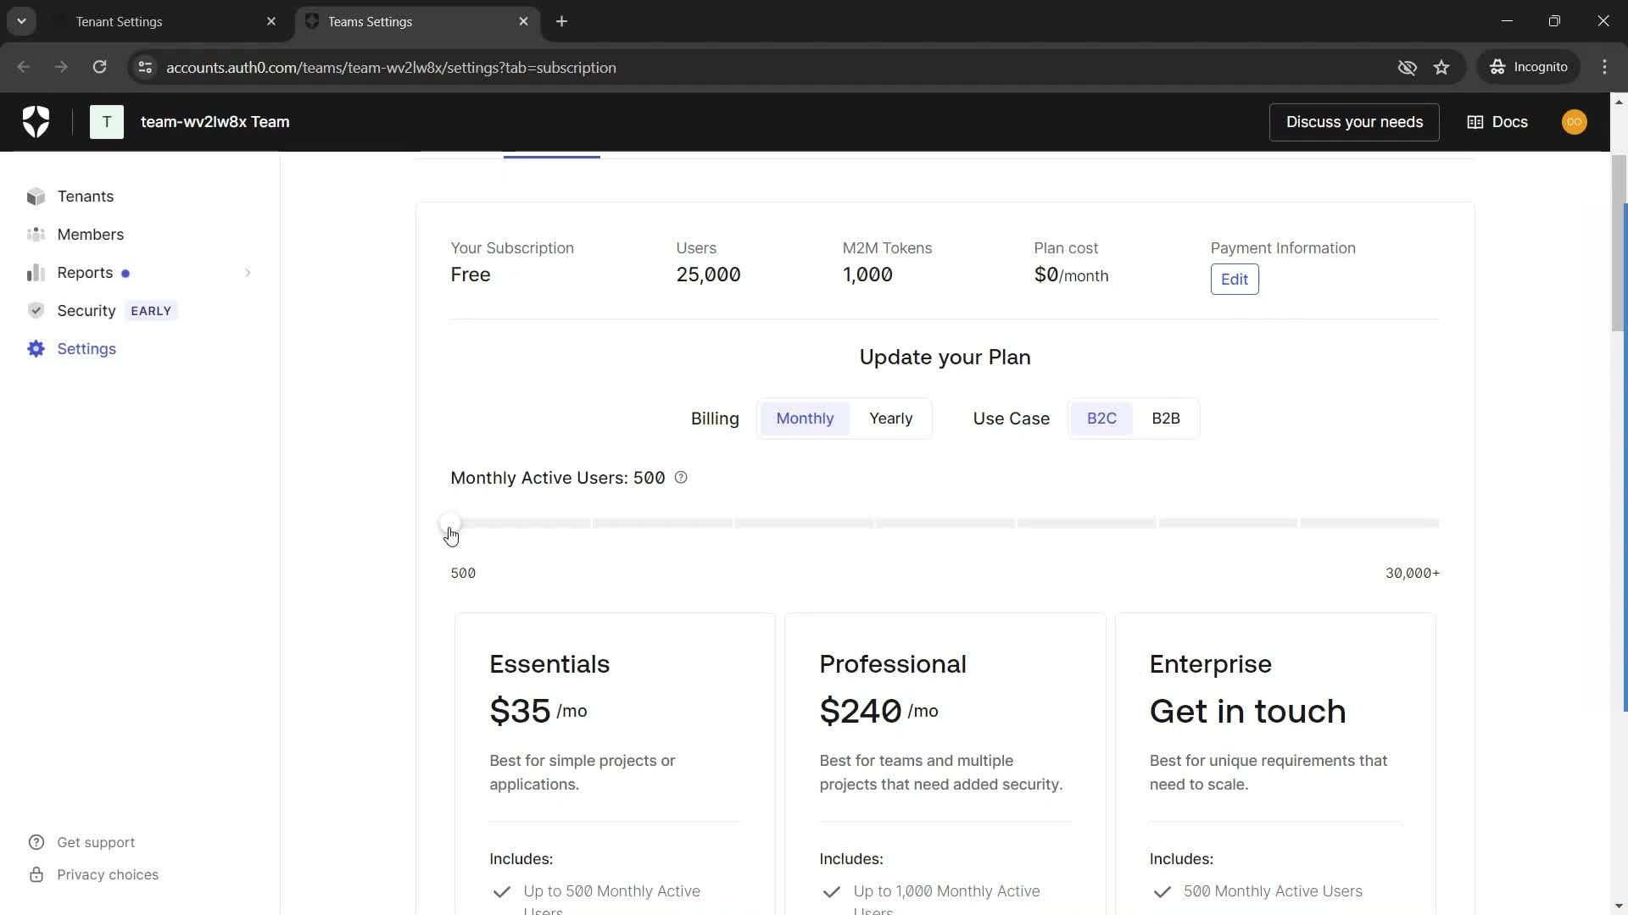
Task: Click the last segment of MAU slider
Action: [1369, 524]
